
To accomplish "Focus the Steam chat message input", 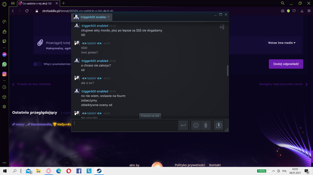I will [x=126, y=125].
